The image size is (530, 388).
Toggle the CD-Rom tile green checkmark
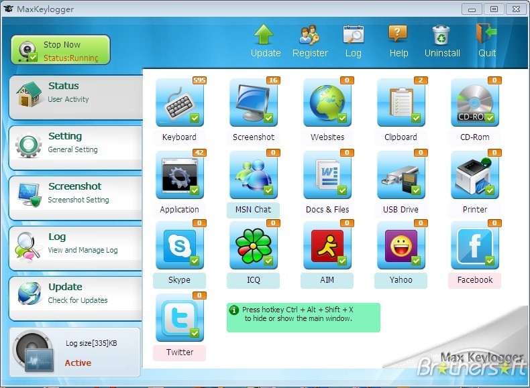click(x=490, y=118)
